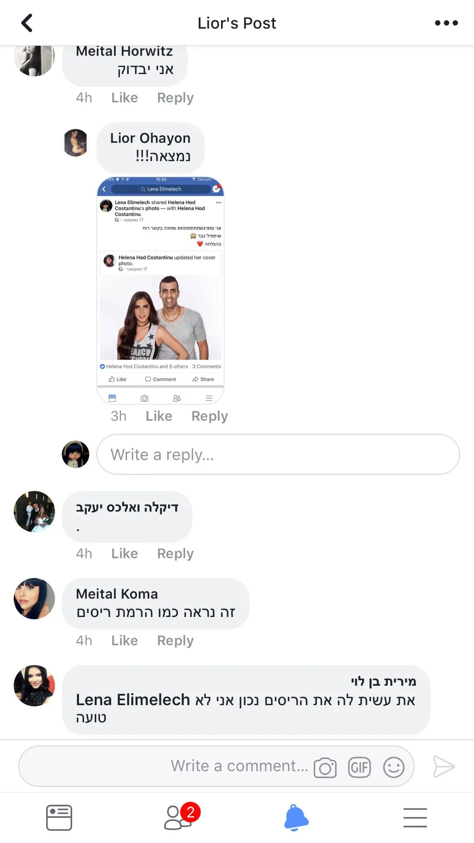This screenshot has width=474, height=843.
Task: Like Meital Koma's comment
Action: click(125, 640)
